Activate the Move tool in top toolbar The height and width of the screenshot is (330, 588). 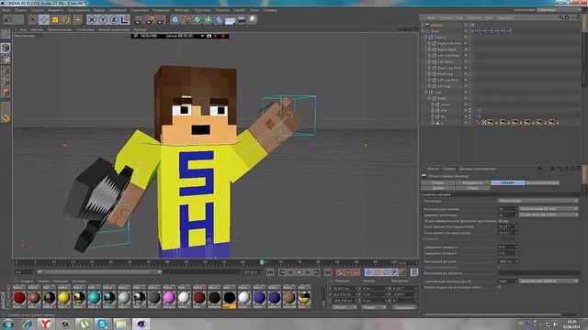click(43, 19)
